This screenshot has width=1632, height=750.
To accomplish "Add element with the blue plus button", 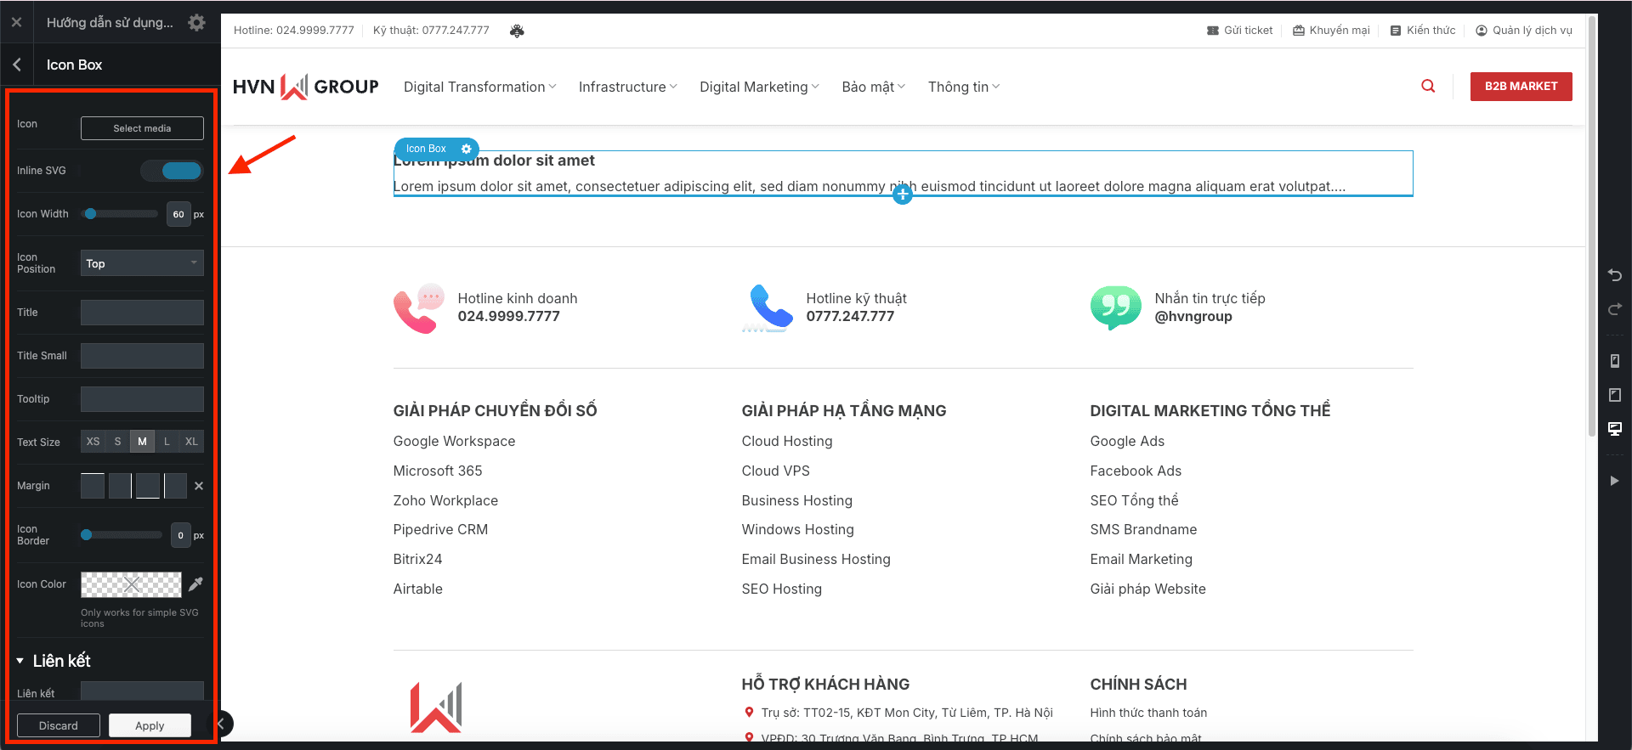I will pyautogui.click(x=903, y=195).
